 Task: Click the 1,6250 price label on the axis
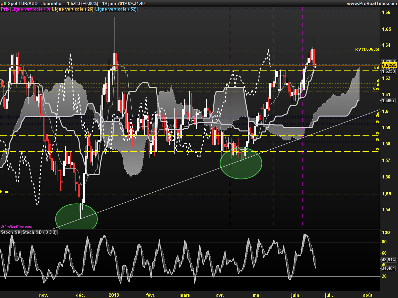tap(388, 71)
